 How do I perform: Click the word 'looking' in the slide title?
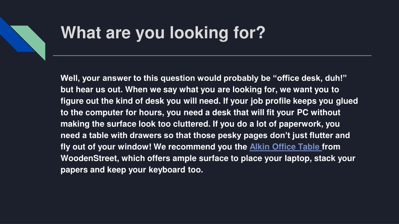tap(199, 33)
